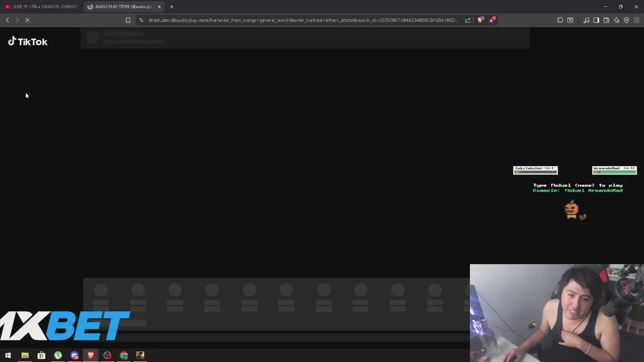This screenshot has width=644, height=362.
Task: Open the Windows Start menu
Action: [x=8, y=355]
